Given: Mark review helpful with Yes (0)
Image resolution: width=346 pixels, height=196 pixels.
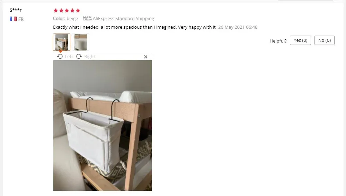Looking at the screenshot, I should tap(300, 40).
